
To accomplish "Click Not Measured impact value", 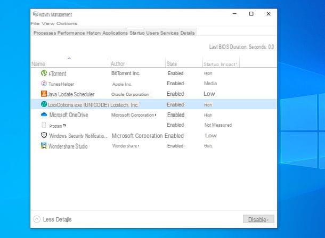I will tap(218, 125).
